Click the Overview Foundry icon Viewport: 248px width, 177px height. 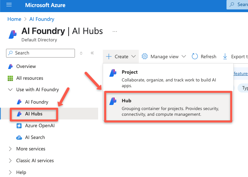coord(10,67)
